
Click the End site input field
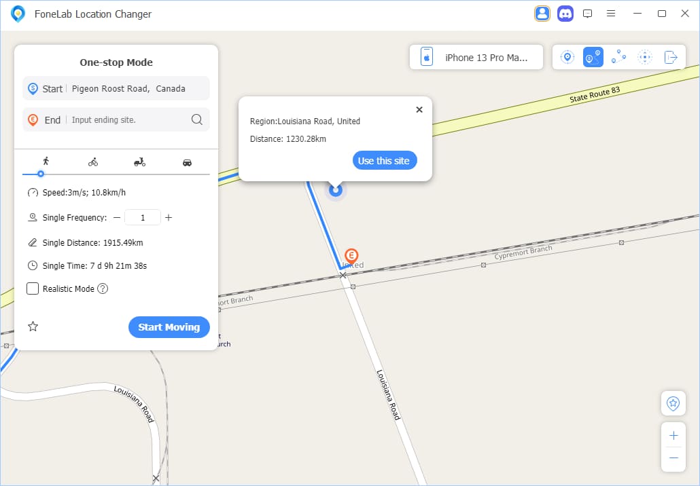(x=116, y=119)
